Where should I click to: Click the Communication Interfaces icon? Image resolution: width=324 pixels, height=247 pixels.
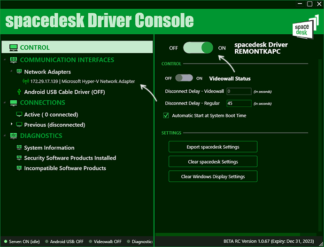[14, 60]
